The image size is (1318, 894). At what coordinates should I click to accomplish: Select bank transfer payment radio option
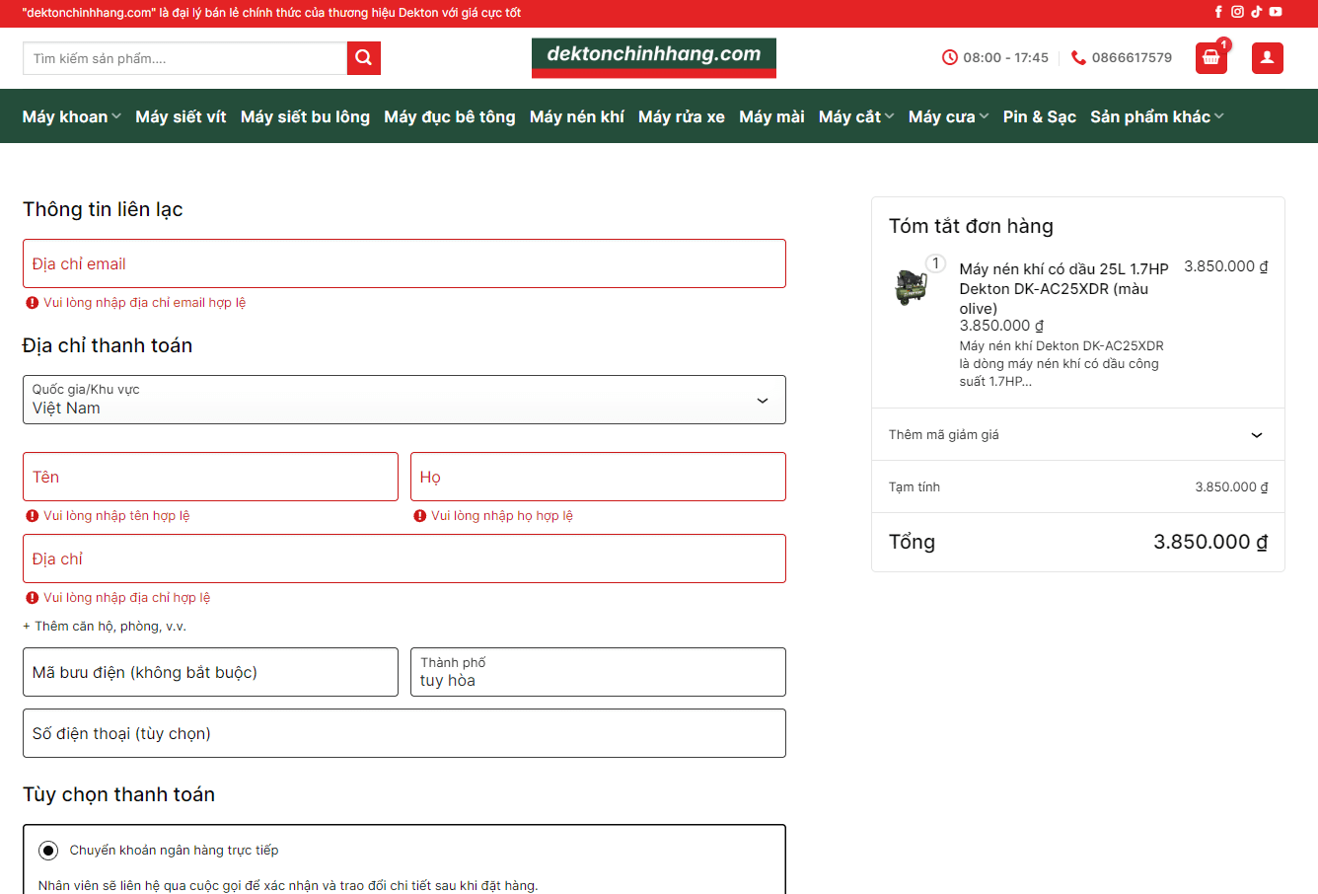click(48, 851)
